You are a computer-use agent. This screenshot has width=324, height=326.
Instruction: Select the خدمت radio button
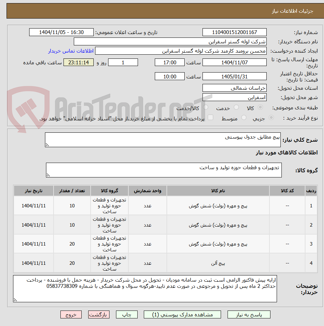pyautogui.click(x=236, y=107)
